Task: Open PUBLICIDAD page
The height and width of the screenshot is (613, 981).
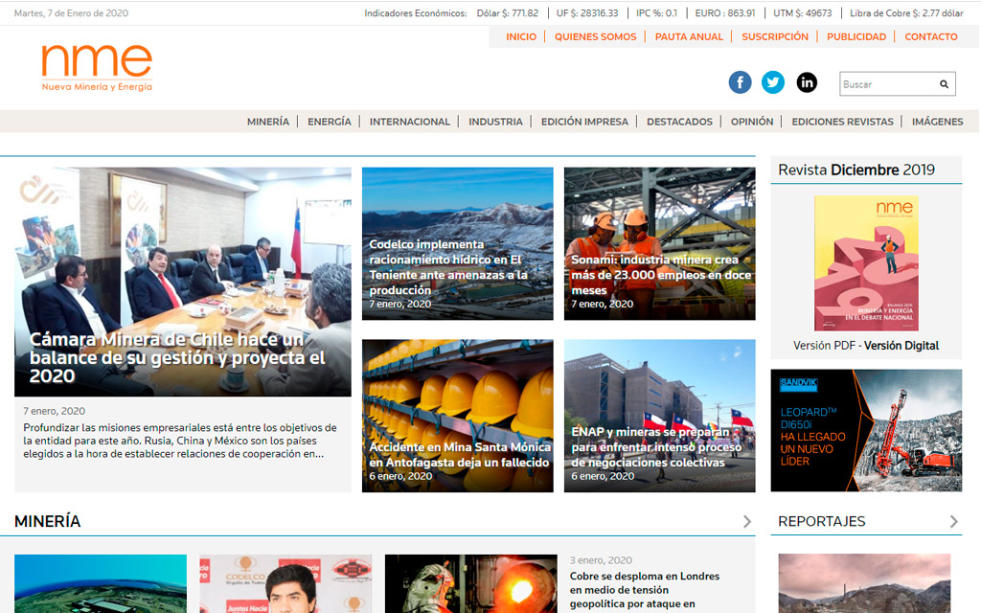Action: (x=856, y=37)
